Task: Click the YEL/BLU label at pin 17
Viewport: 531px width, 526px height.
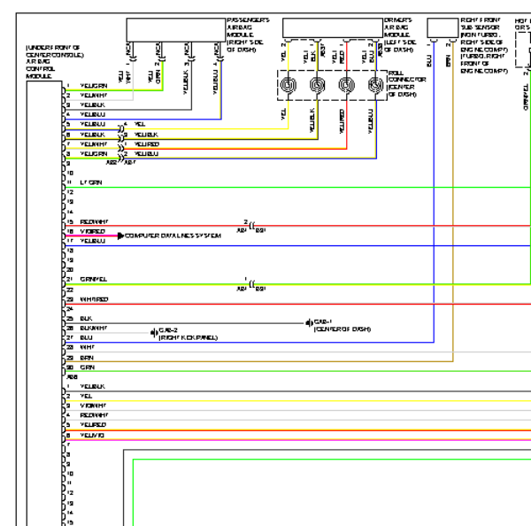Action: [92, 241]
